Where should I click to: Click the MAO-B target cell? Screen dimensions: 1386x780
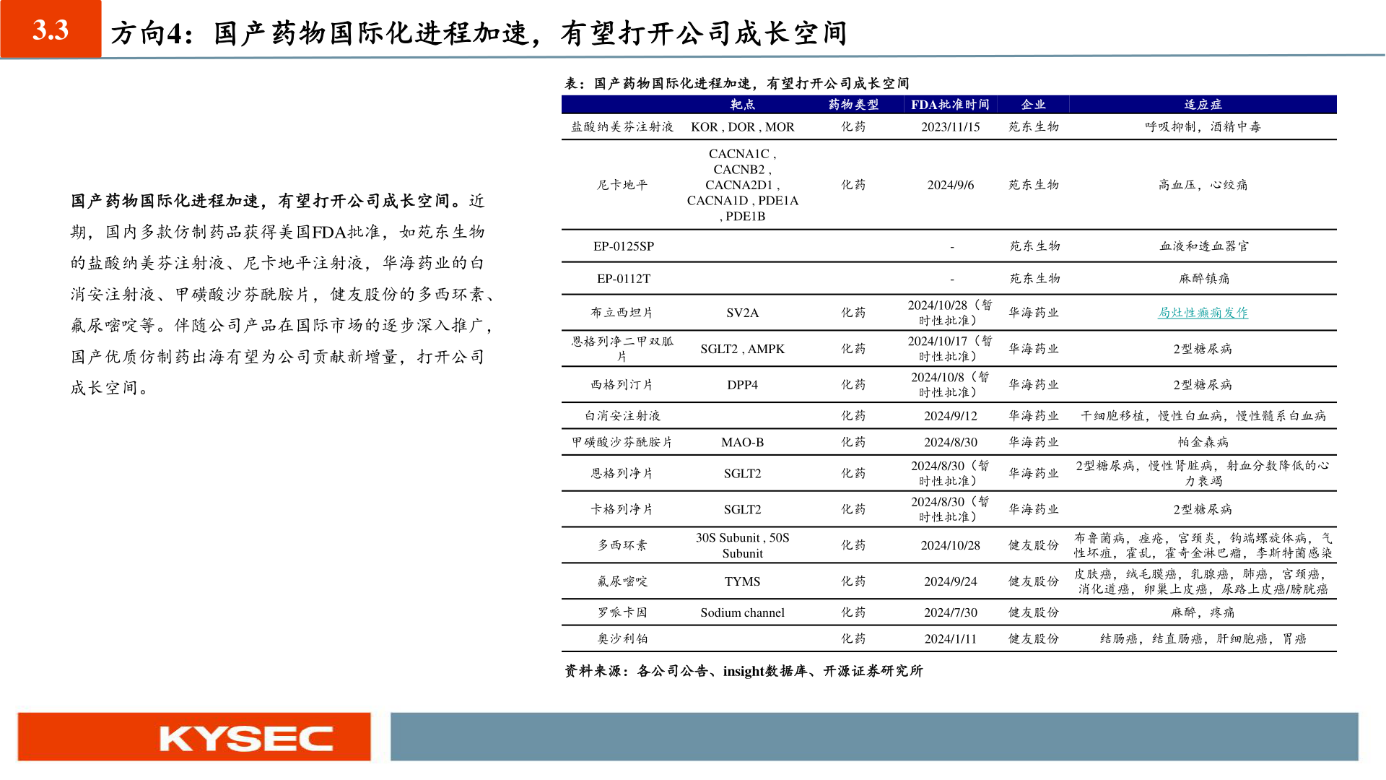click(742, 442)
